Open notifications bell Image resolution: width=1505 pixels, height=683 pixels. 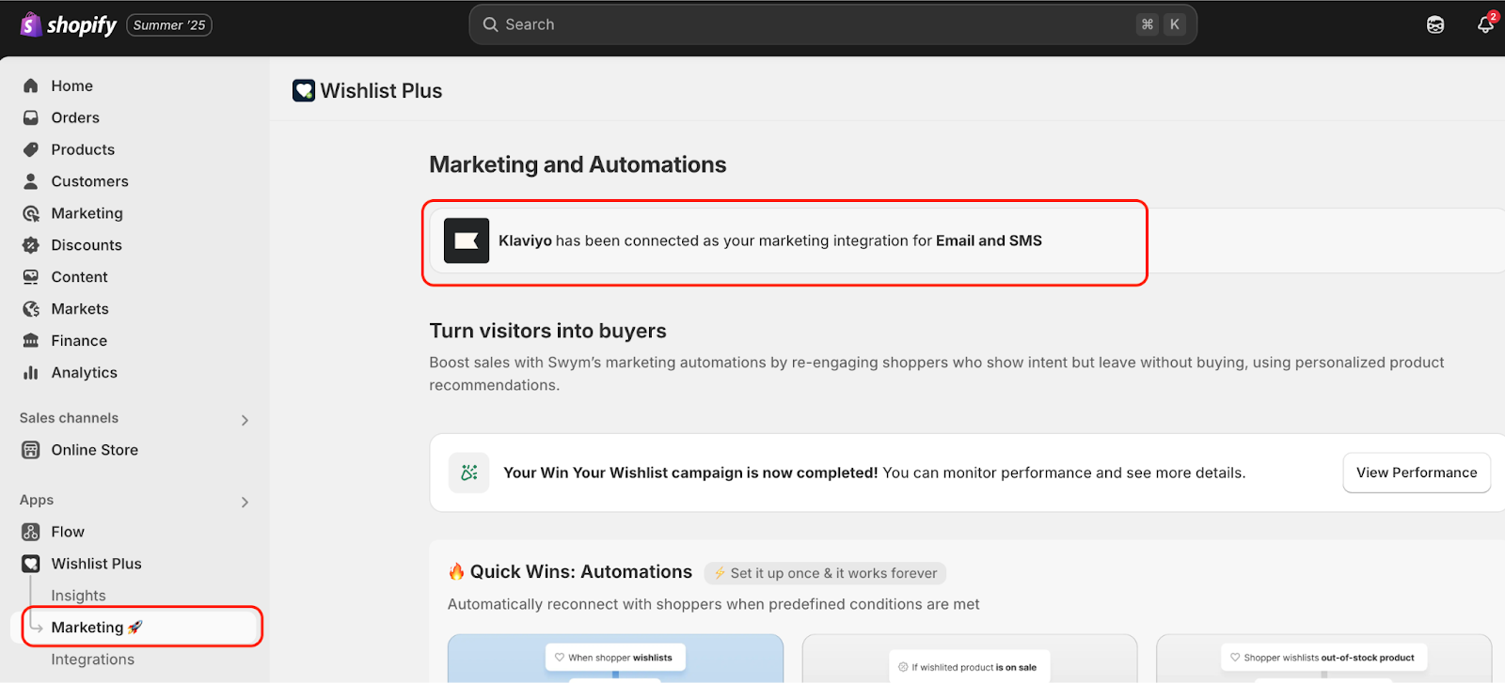tap(1485, 24)
